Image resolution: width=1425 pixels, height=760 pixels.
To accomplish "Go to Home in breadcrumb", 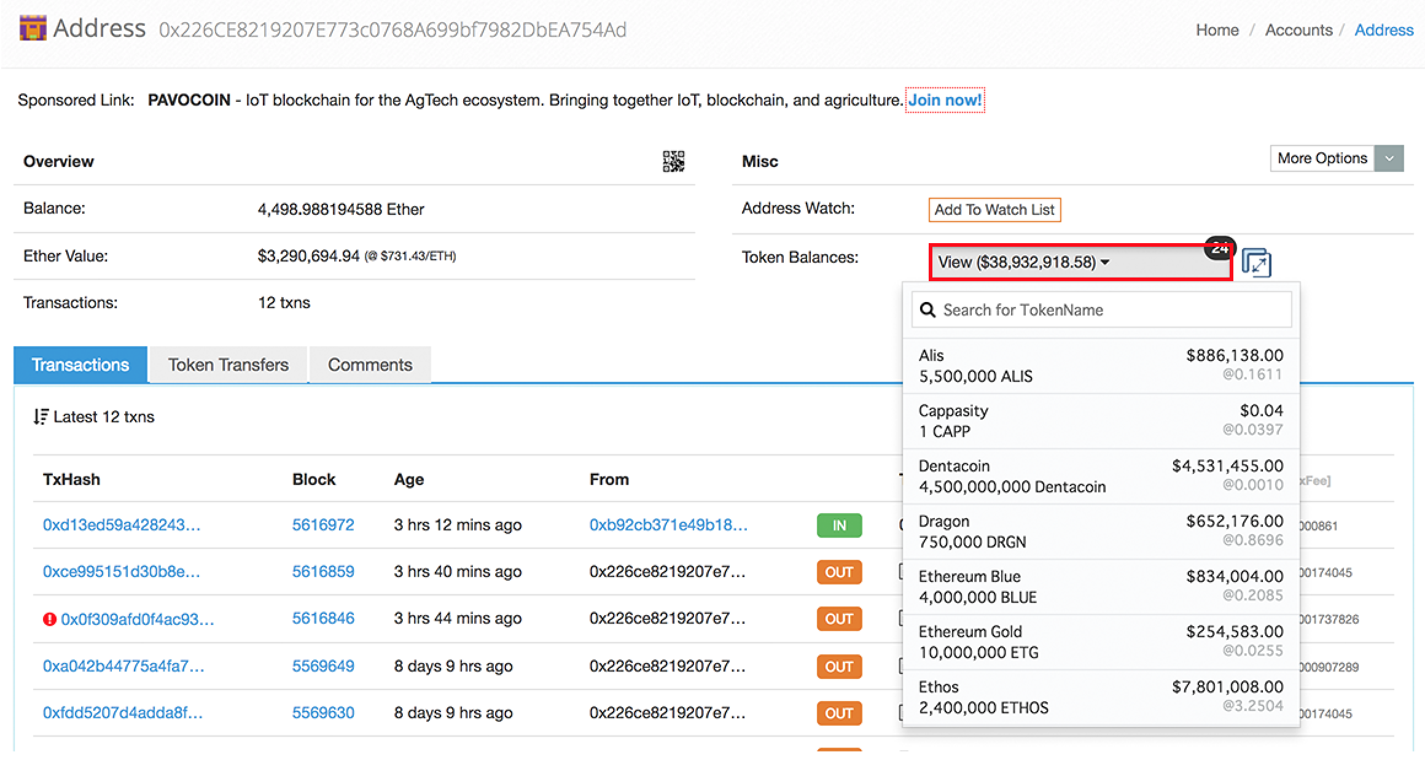I will [x=1217, y=30].
